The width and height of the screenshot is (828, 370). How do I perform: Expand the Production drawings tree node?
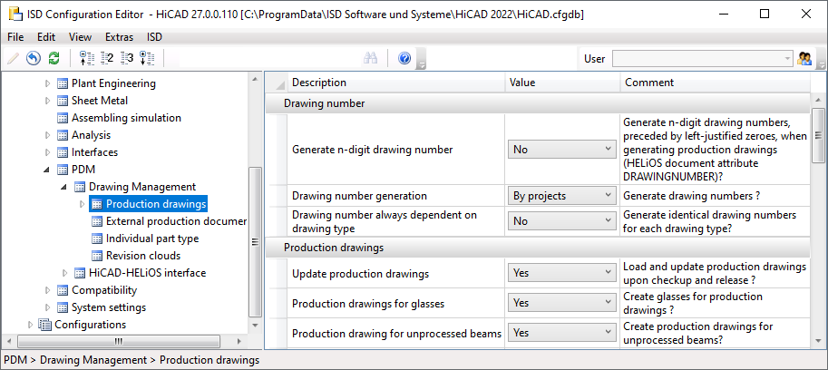82,204
